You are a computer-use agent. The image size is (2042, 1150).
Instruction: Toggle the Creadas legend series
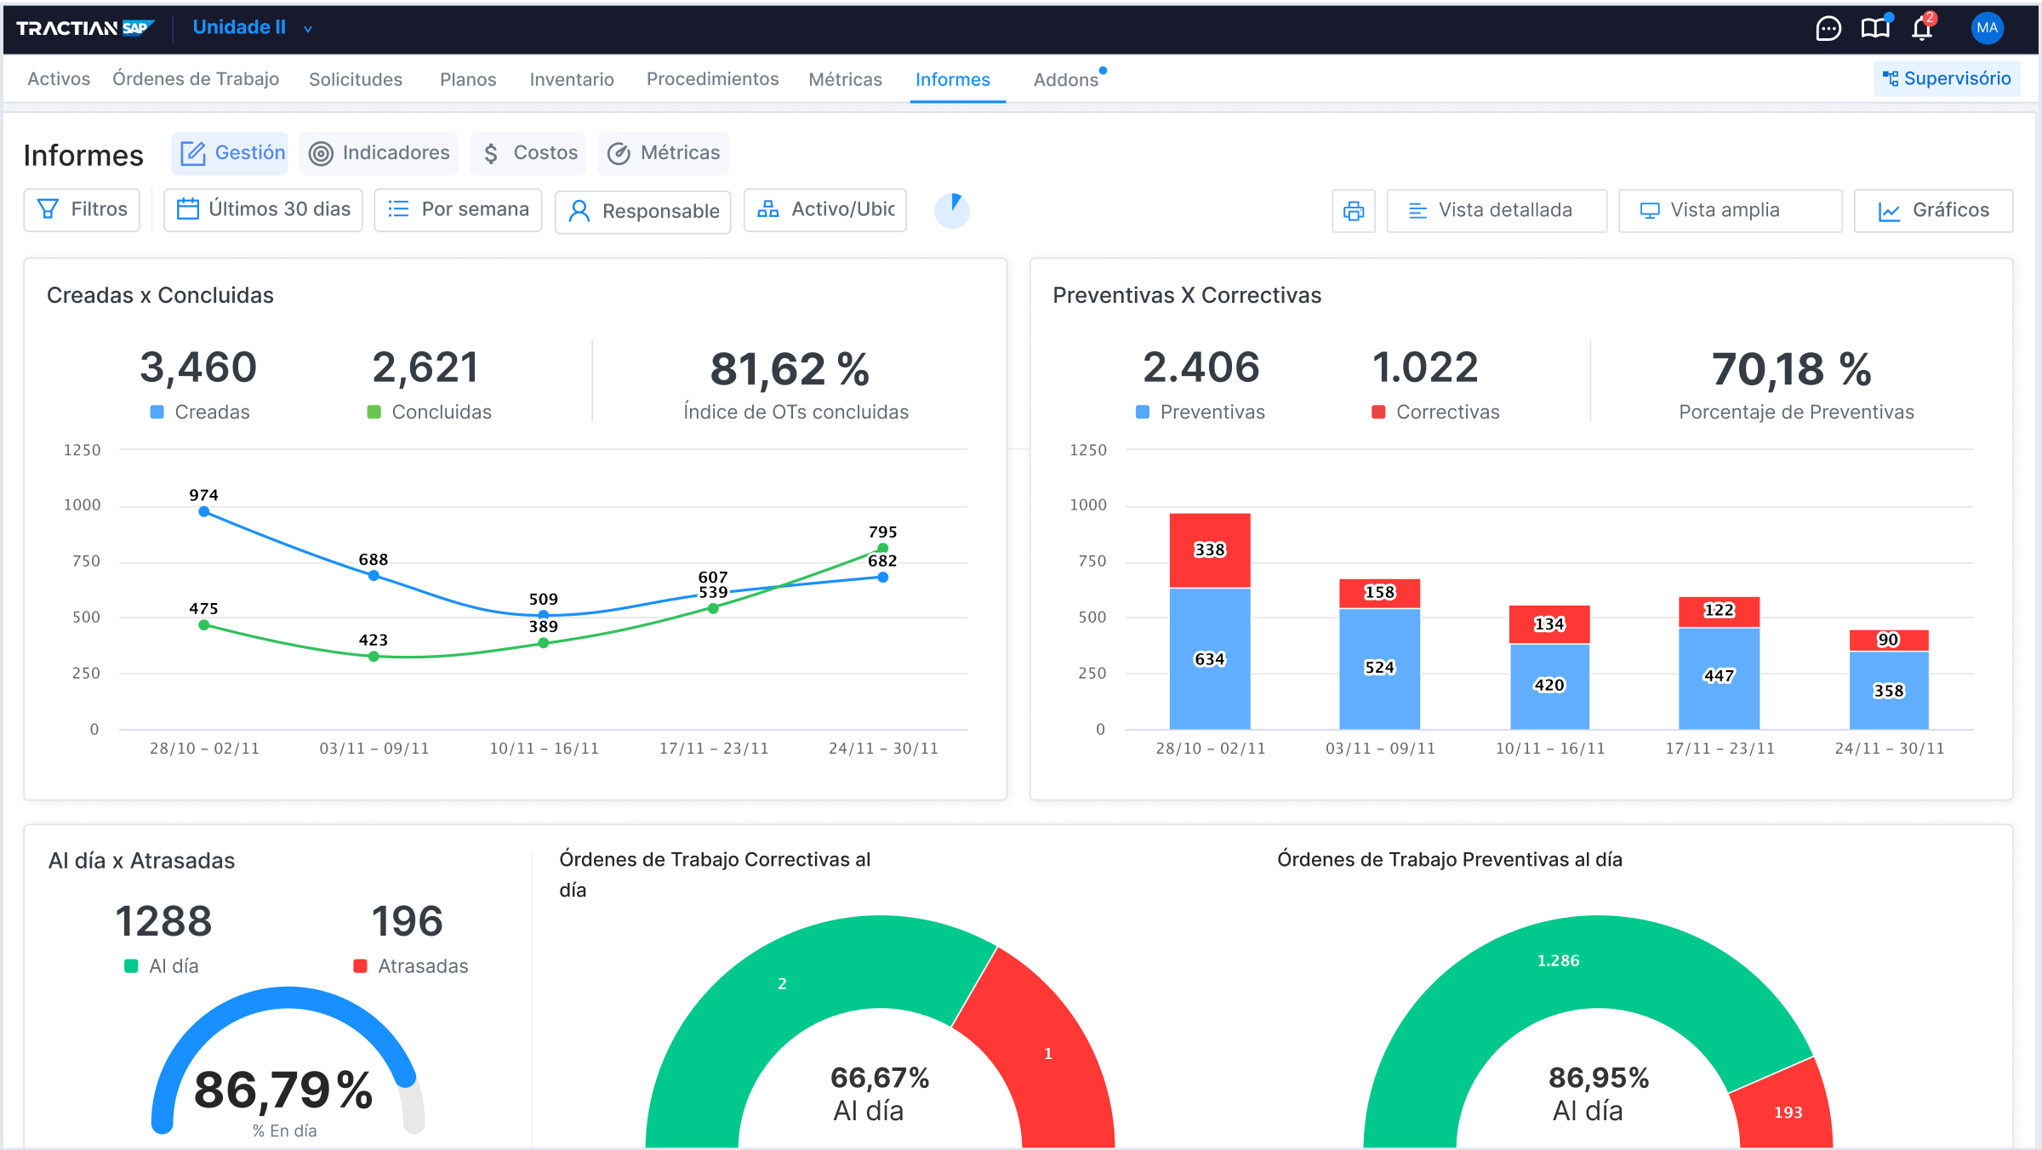point(200,413)
